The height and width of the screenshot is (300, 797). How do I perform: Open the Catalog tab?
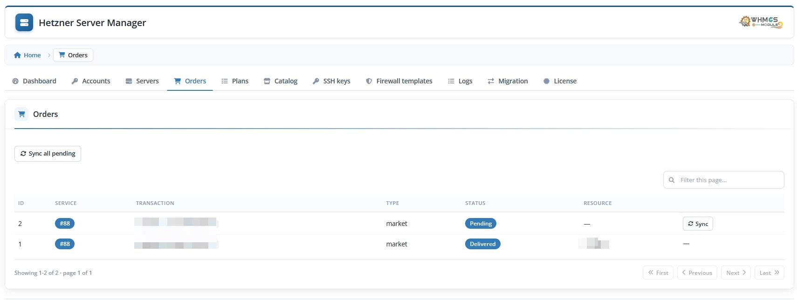(x=281, y=81)
